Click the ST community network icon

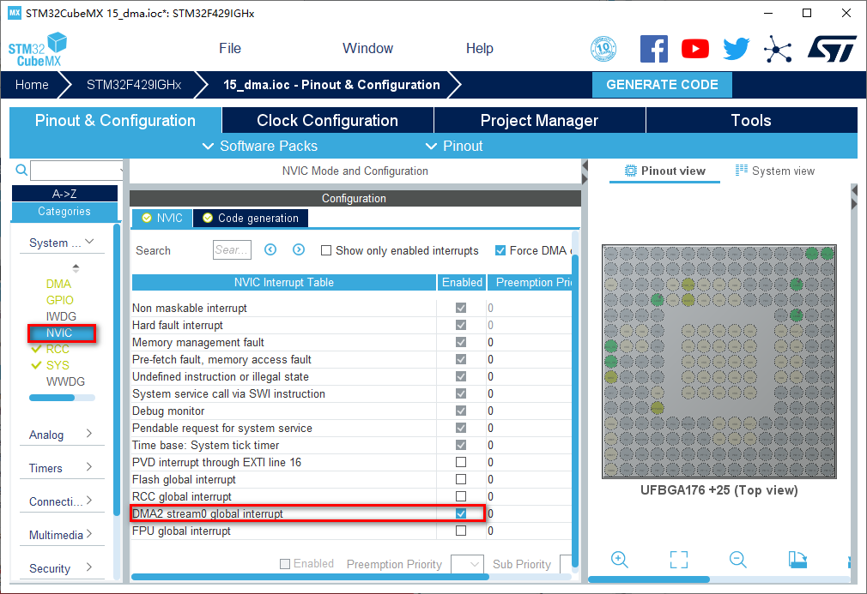778,49
